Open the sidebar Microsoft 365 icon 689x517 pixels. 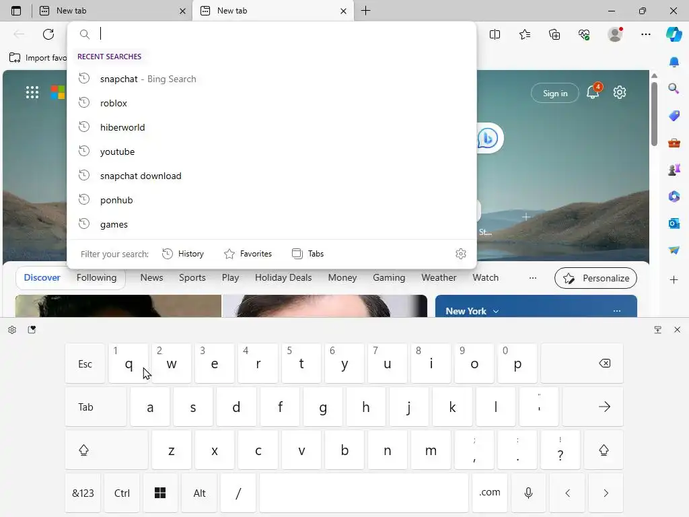coord(674,196)
